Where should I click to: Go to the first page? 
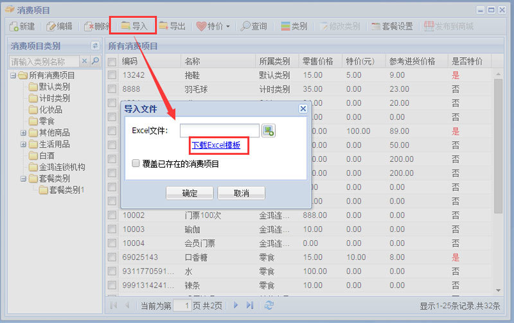(x=114, y=305)
